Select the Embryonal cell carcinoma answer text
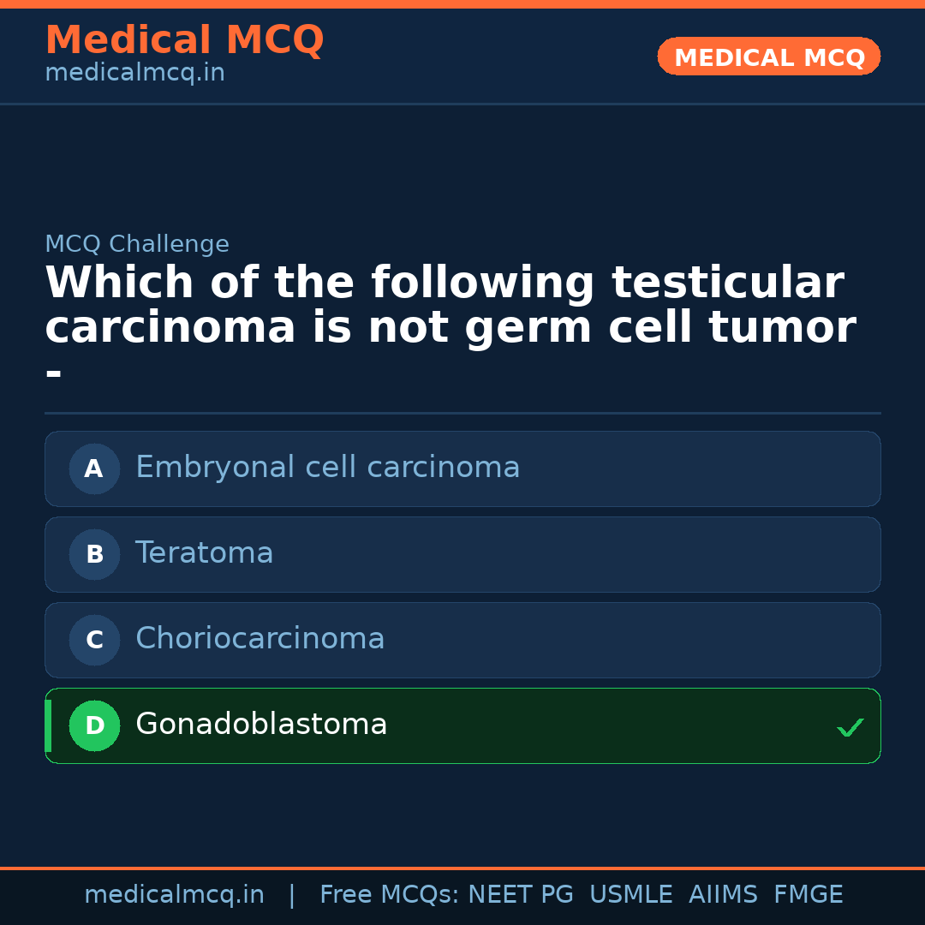925x925 pixels. pyautogui.click(x=327, y=468)
